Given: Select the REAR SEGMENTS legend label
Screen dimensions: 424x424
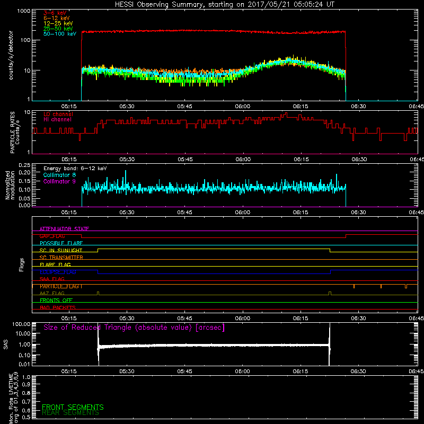Looking at the screenshot, I should 70,413.
